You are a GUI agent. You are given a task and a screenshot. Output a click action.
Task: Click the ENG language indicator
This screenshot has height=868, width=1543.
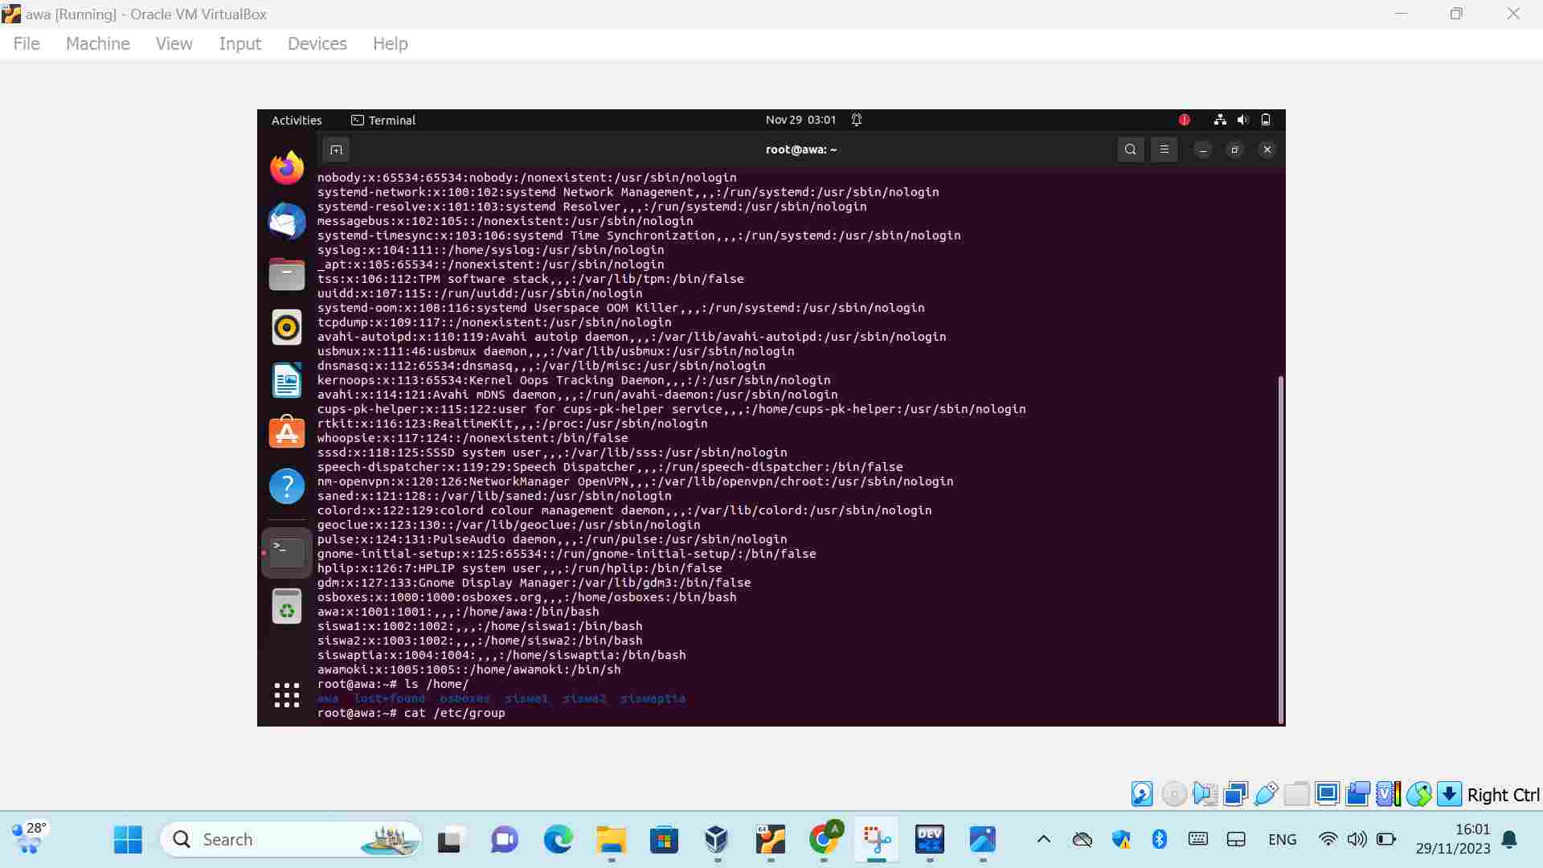(1282, 840)
